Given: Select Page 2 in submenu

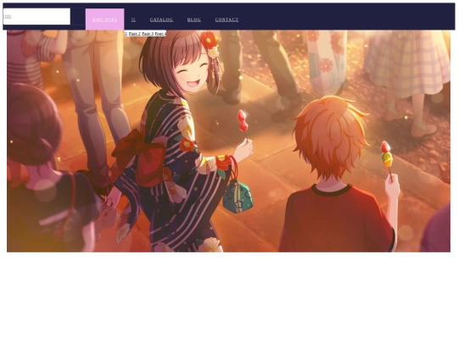Looking at the screenshot, I should pos(134,34).
